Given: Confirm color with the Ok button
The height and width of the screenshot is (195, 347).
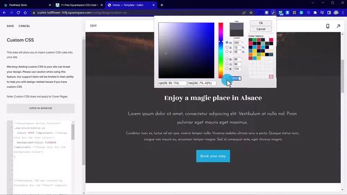Looking at the screenshot, I should point(261,23).
